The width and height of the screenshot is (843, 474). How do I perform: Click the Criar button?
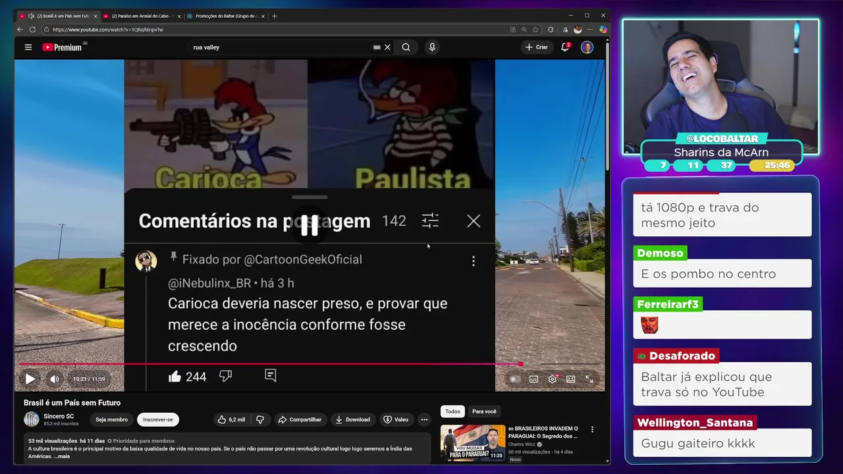(x=536, y=47)
